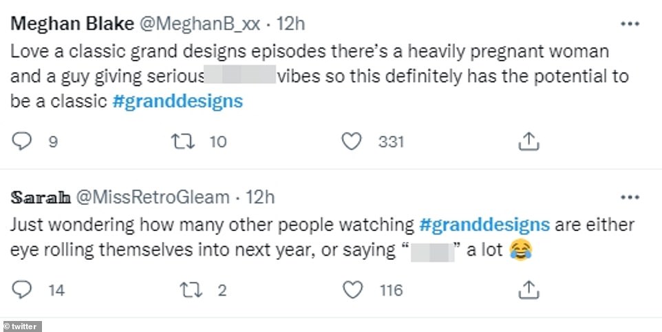Viewport: 662px width, 332px height.
Task: Click the twitter source label
Action: click(x=22, y=326)
